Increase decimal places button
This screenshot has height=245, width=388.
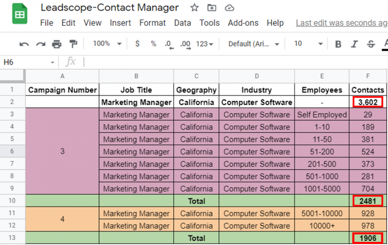pyautogui.click(x=185, y=44)
